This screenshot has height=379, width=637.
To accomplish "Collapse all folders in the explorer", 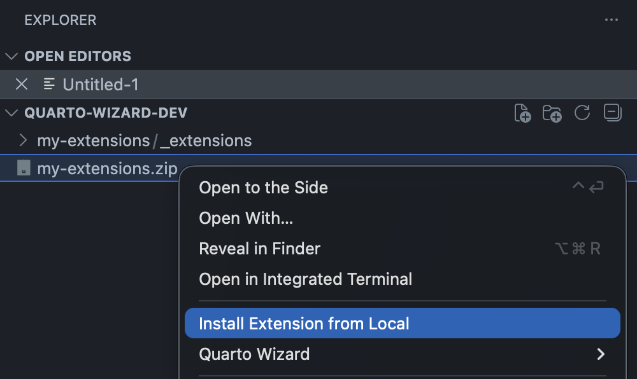I will click(611, 113).
